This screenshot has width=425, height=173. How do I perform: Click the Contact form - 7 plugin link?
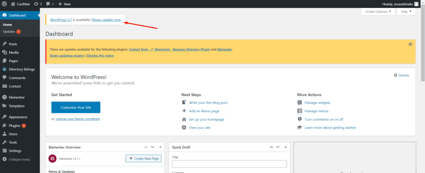pos(141,50)
